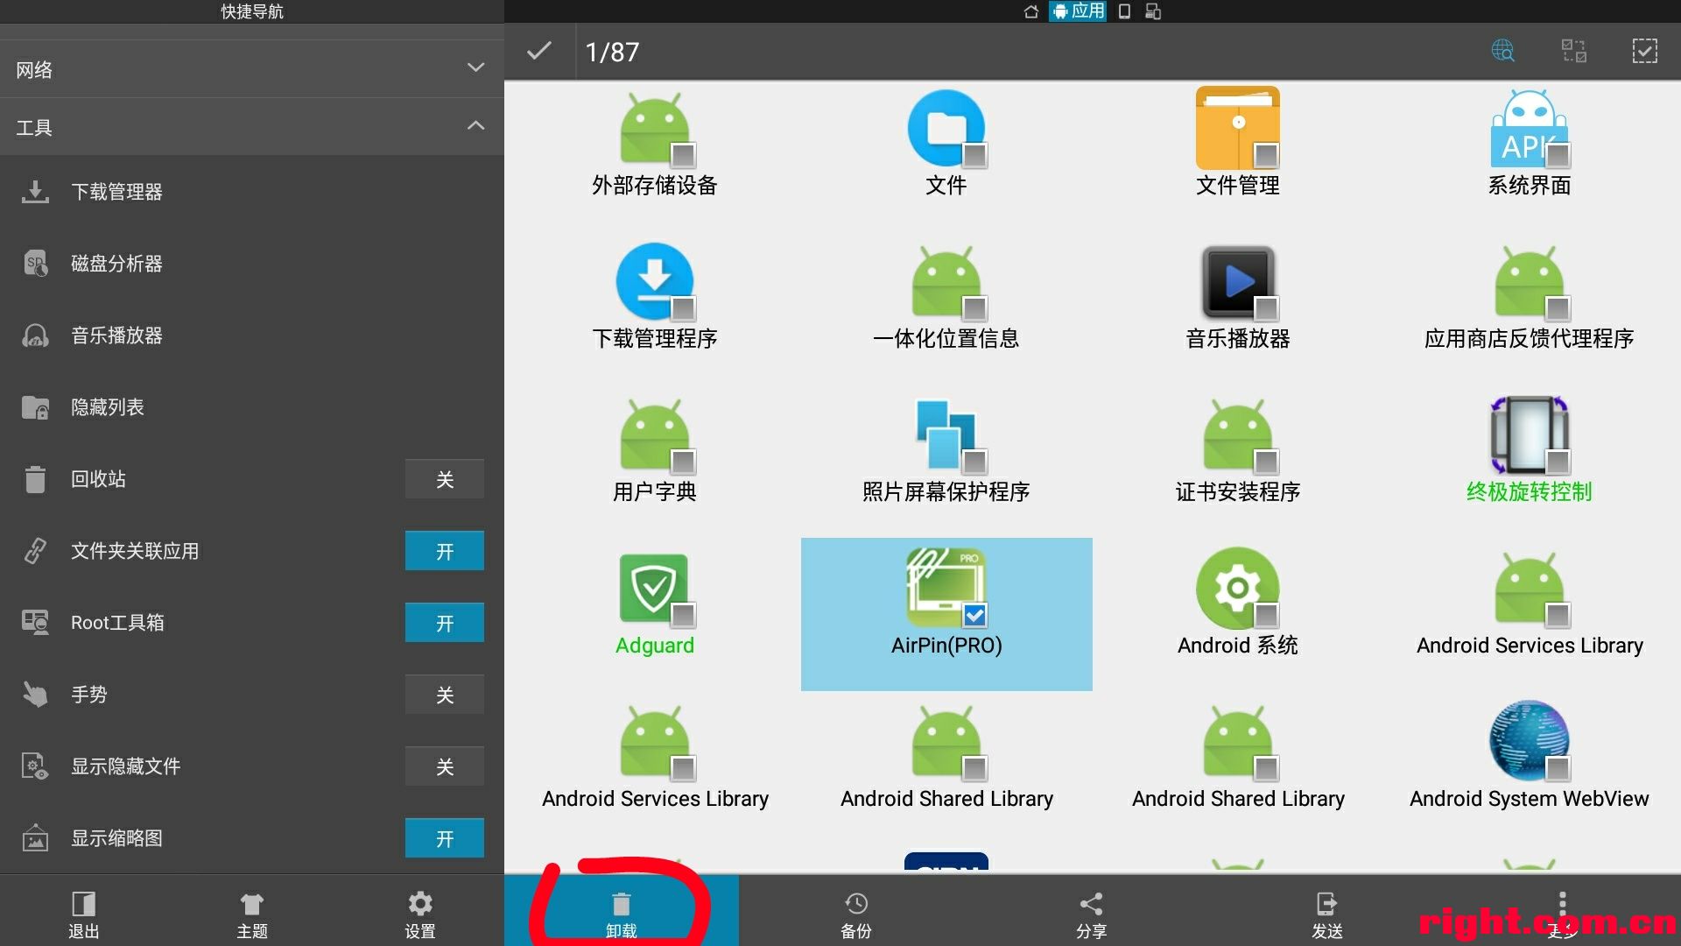Click the 快捷导航 header title

pos(252,11)
